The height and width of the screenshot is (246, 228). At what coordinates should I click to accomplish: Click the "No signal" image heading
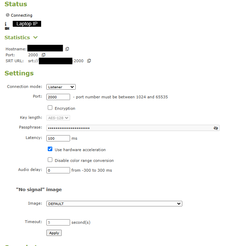coord(39,189)
